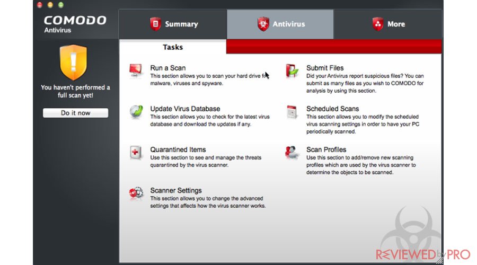Viewport: 477px width, 265px height.
Task: Open the Submit Files section
Action: [325, 68]
